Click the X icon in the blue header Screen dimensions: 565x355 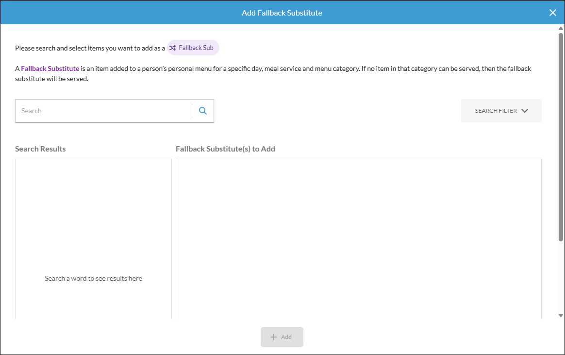[x=553, y=13]
